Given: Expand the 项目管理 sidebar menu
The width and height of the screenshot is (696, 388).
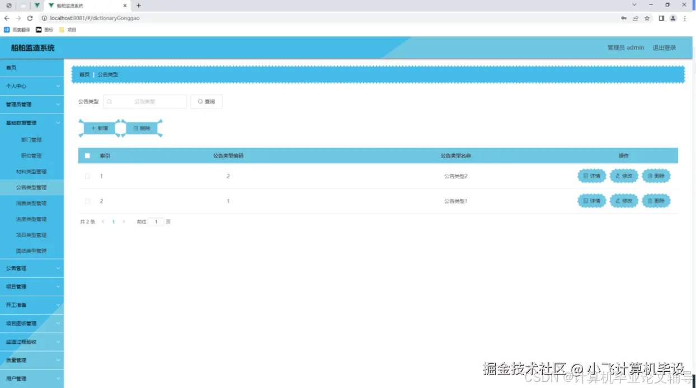Looking at the screenshot, I should [32, 287].
